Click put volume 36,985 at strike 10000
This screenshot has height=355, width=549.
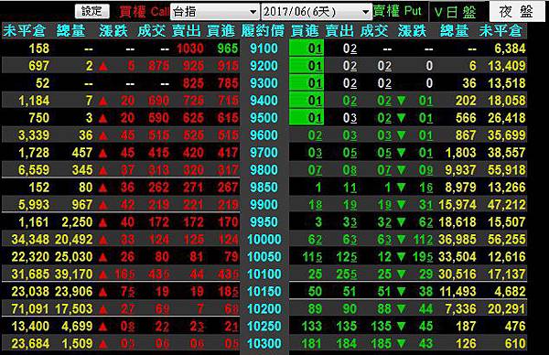pos(457,240)
